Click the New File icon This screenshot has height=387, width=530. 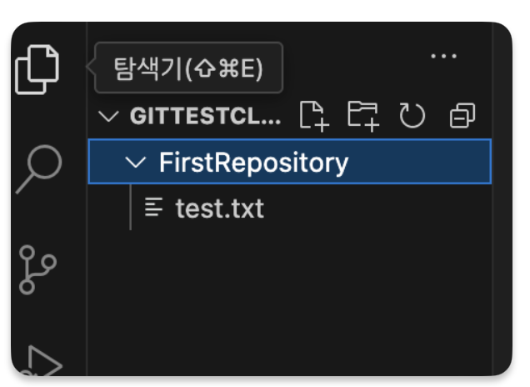click(x=314, y=116)
